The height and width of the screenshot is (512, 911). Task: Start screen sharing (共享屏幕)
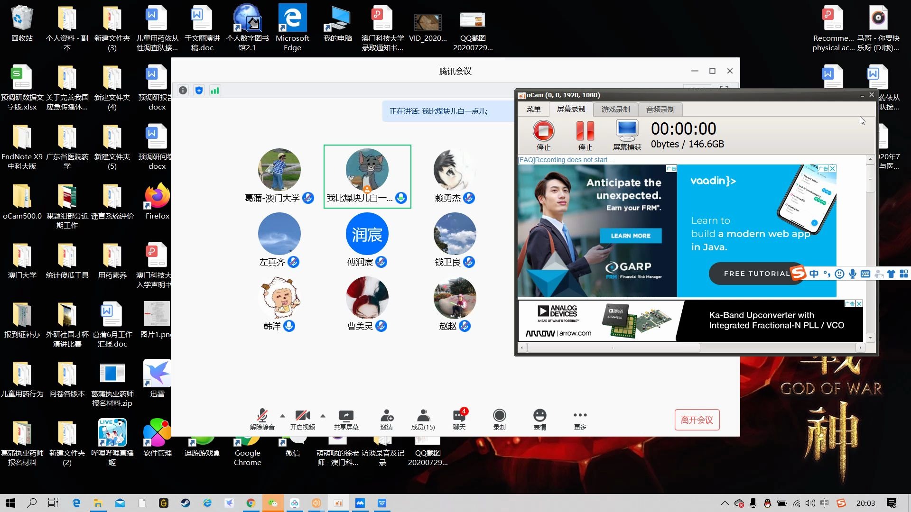coord(346,419)
